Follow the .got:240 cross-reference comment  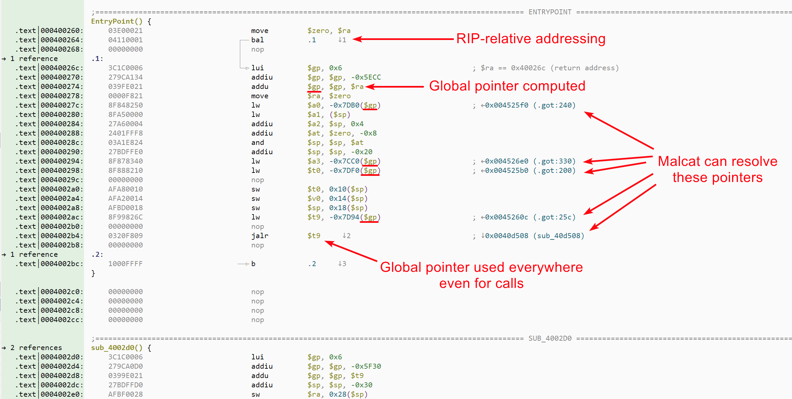click(x=528, y=105)
